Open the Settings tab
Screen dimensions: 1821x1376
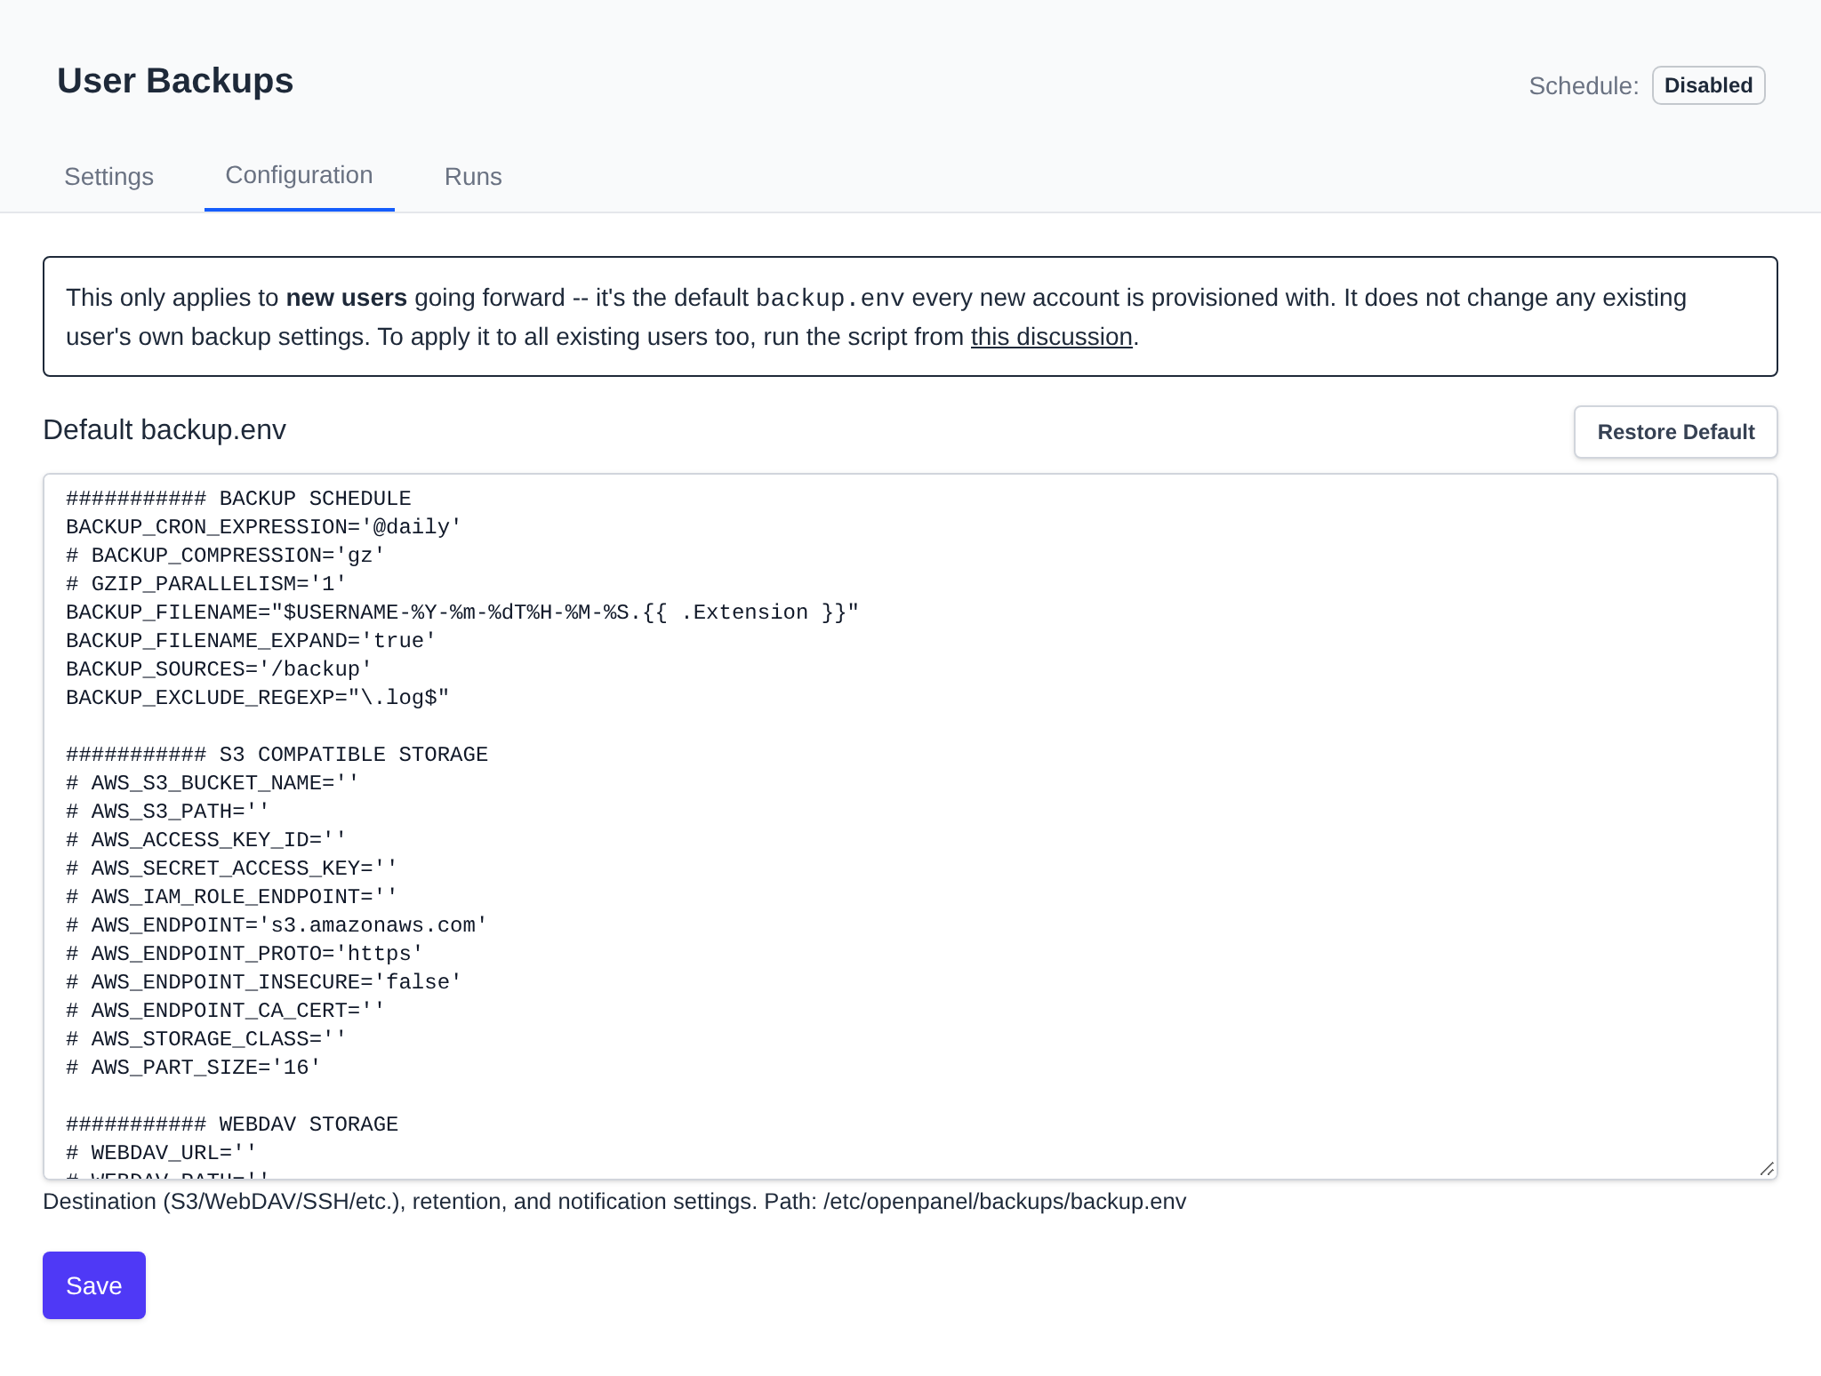tap(108, 176)
